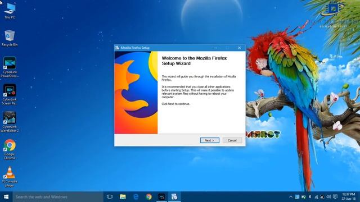Minimize the Mozilla Firefox Setup window

[x=215, y=48]
